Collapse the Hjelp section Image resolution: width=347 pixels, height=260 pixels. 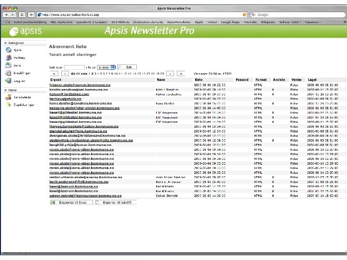(x=5, y=90)
